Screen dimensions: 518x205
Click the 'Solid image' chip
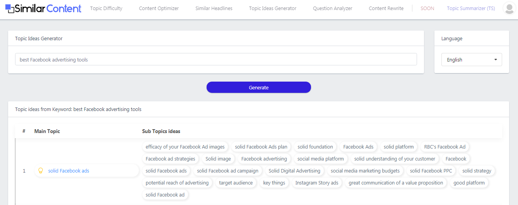click(218, 159)
